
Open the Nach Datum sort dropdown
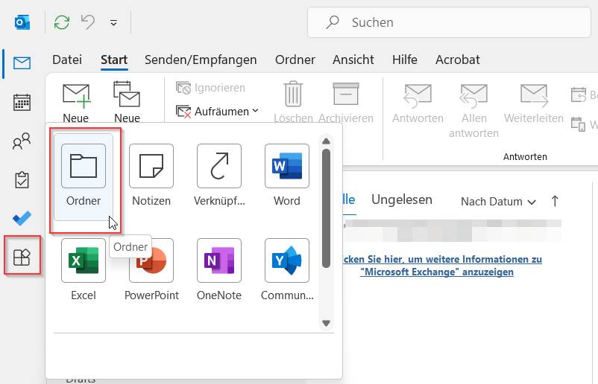point(499,202)
